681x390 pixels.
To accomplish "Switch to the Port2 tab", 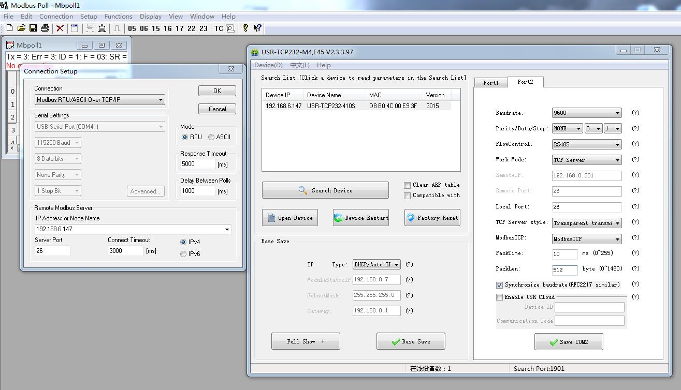I will pyautogui.click(x=525, y=82).
